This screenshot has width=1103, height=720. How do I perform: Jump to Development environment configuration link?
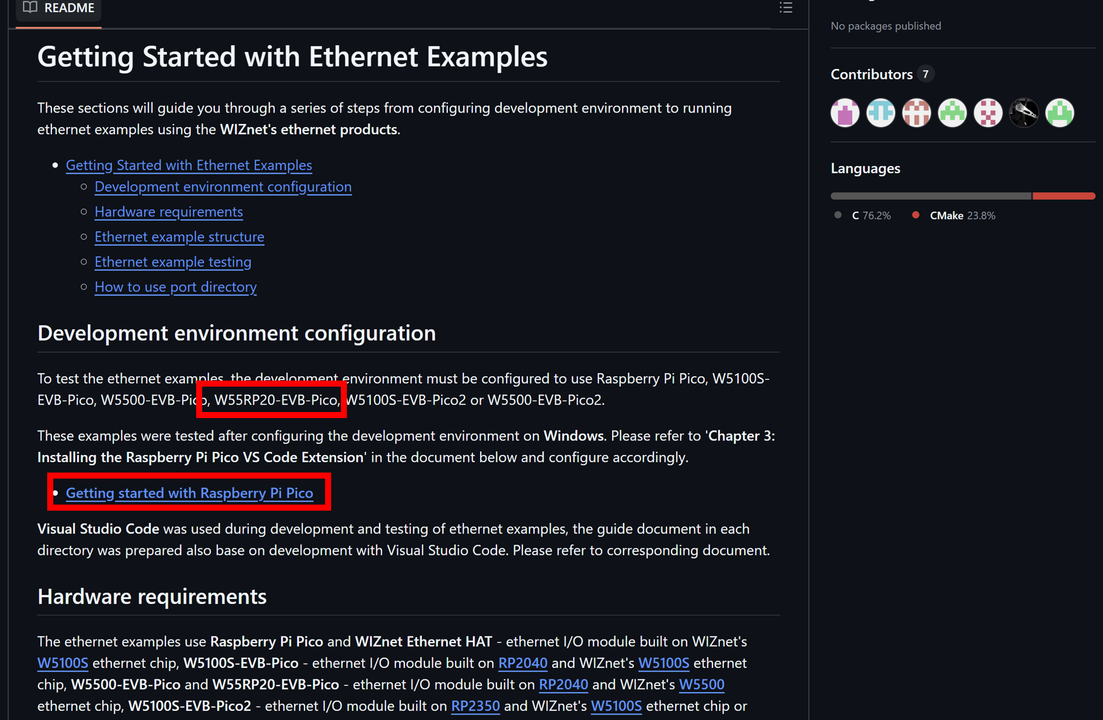[223, 187]
